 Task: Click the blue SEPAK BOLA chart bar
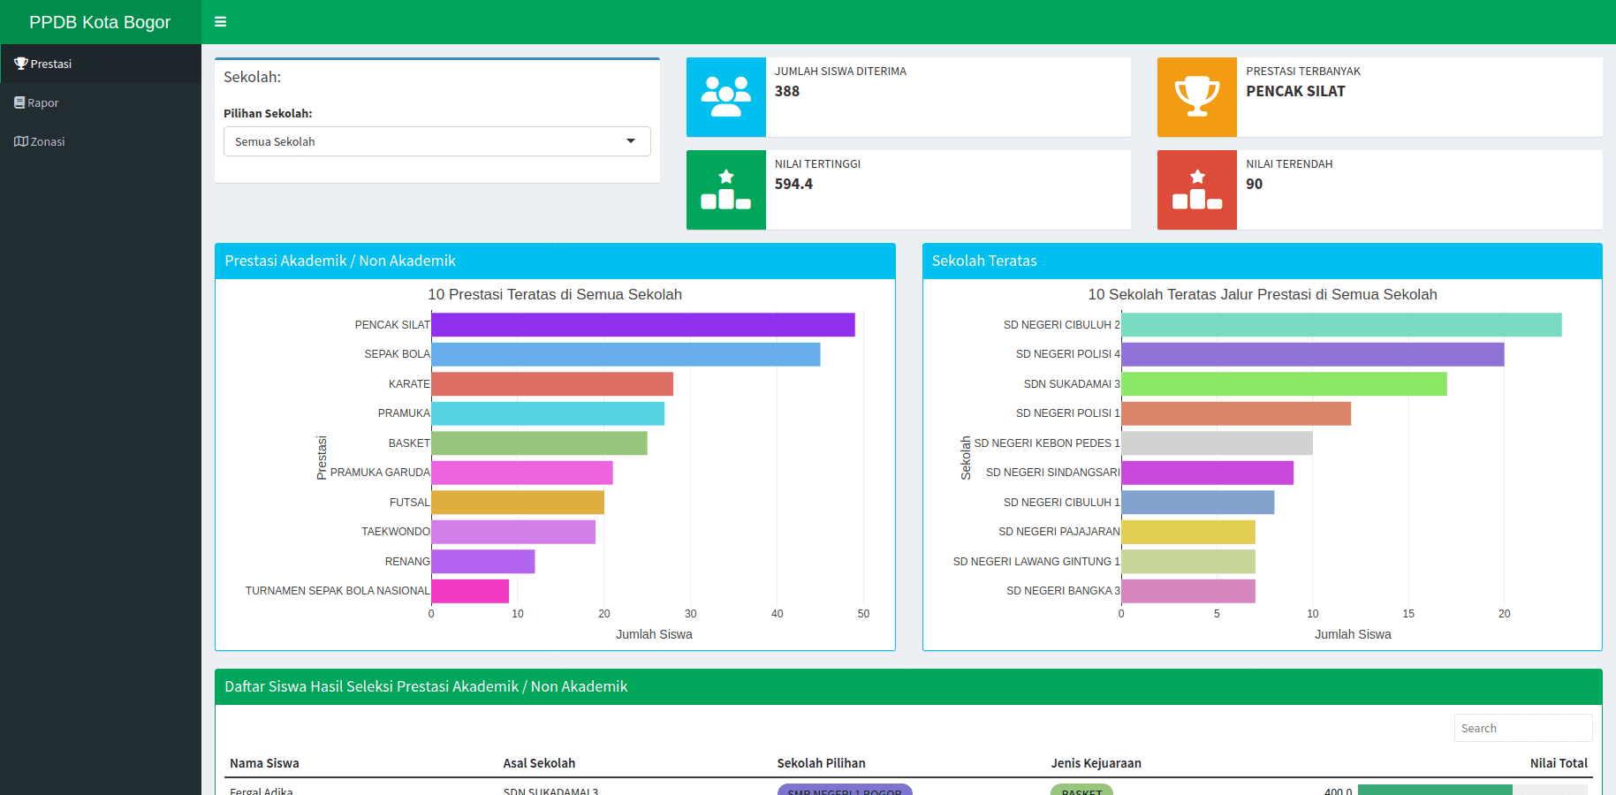click(x=626, y=354)
